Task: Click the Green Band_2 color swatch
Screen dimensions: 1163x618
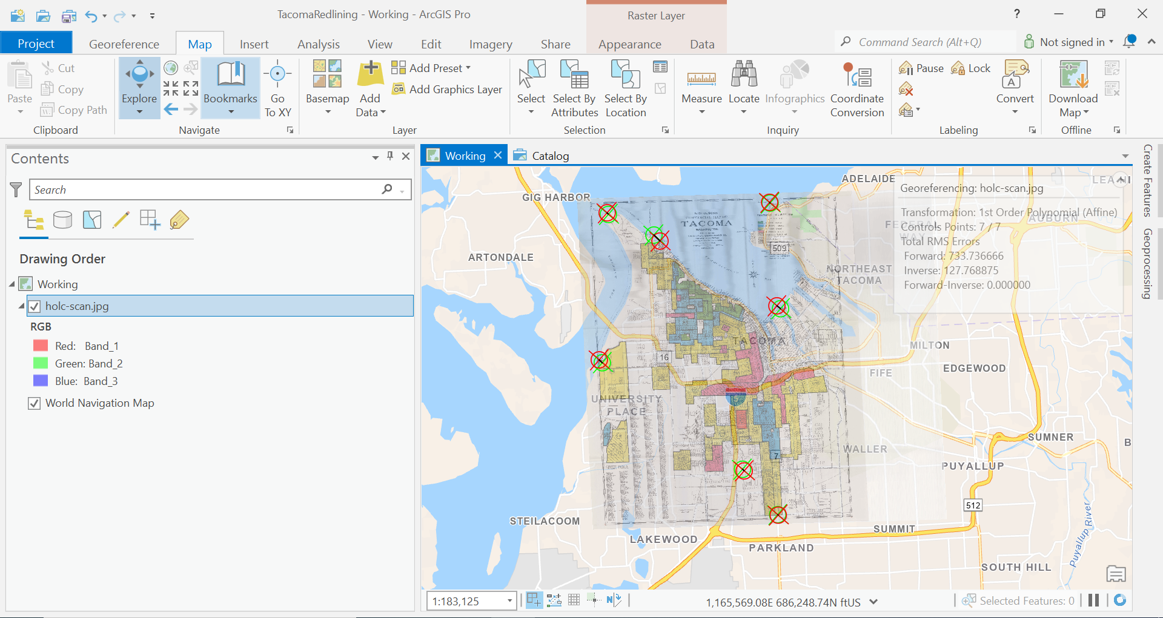Action: (41, 363)
